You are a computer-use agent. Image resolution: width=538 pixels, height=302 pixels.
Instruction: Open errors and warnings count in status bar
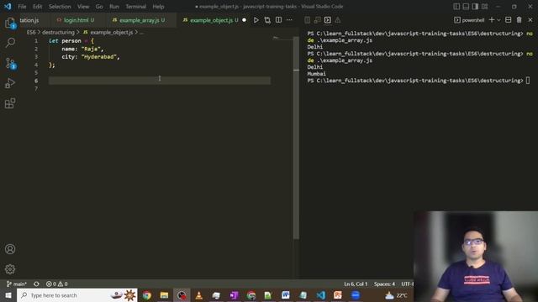tap(57, 284)
